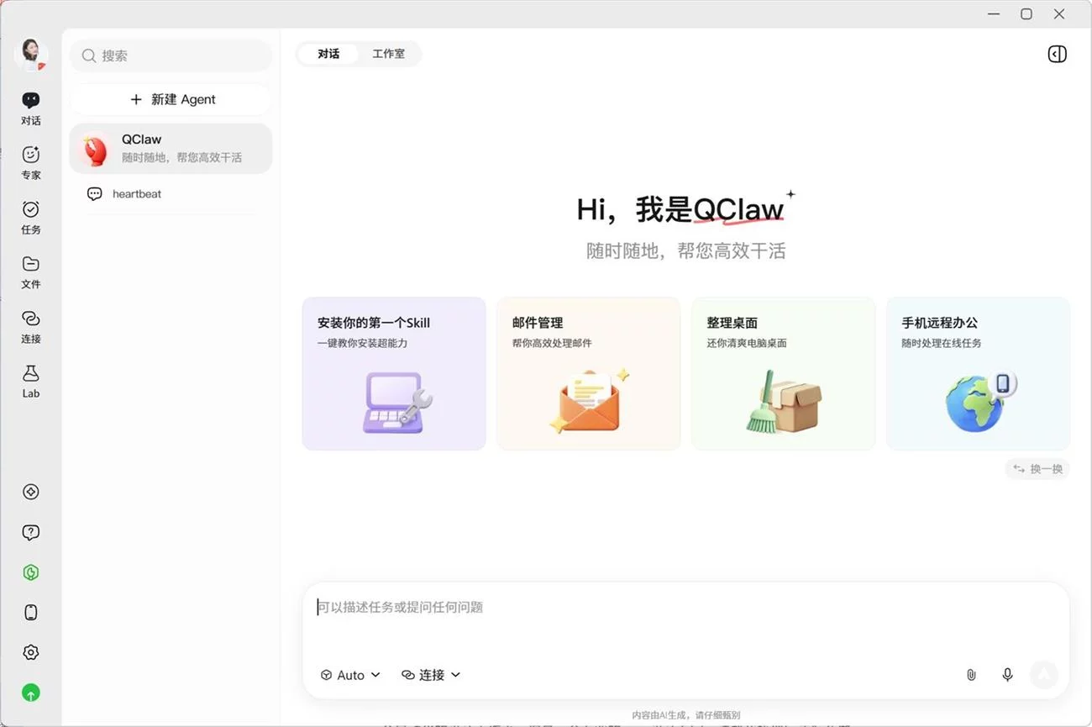
Task: Click 新建 Agent button
Action: click(x=171, y=99)
